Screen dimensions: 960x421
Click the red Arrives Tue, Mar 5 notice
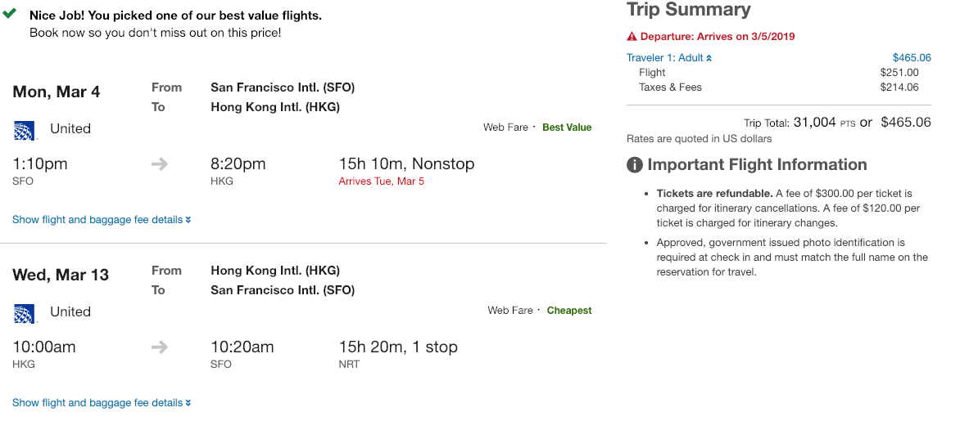[382, 181]
